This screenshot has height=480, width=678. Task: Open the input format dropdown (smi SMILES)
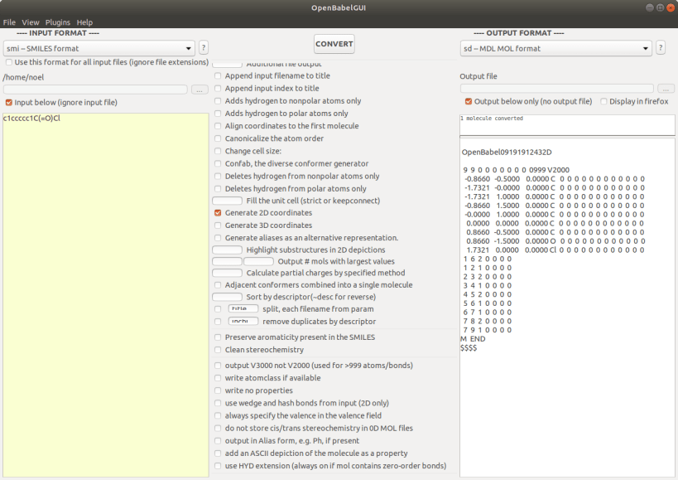click(x=99, y=48)
